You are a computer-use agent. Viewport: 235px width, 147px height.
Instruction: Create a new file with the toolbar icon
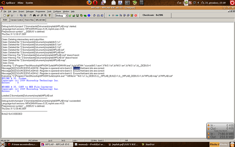click(4, 15)
